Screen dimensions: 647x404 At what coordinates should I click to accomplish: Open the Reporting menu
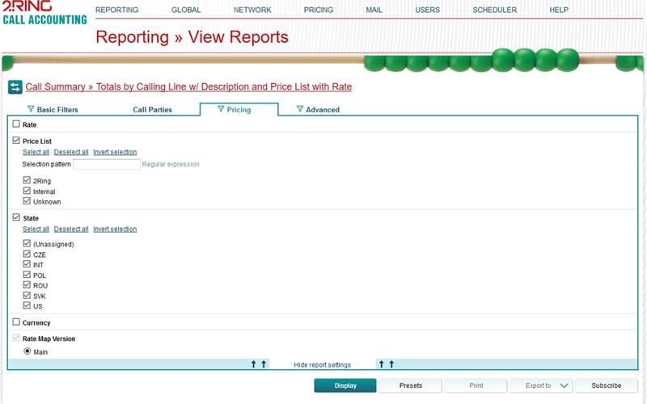116,10
